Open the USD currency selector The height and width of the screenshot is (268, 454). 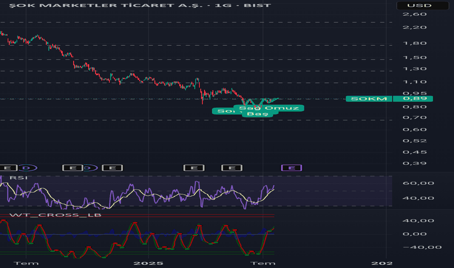(x=422, y=5)
